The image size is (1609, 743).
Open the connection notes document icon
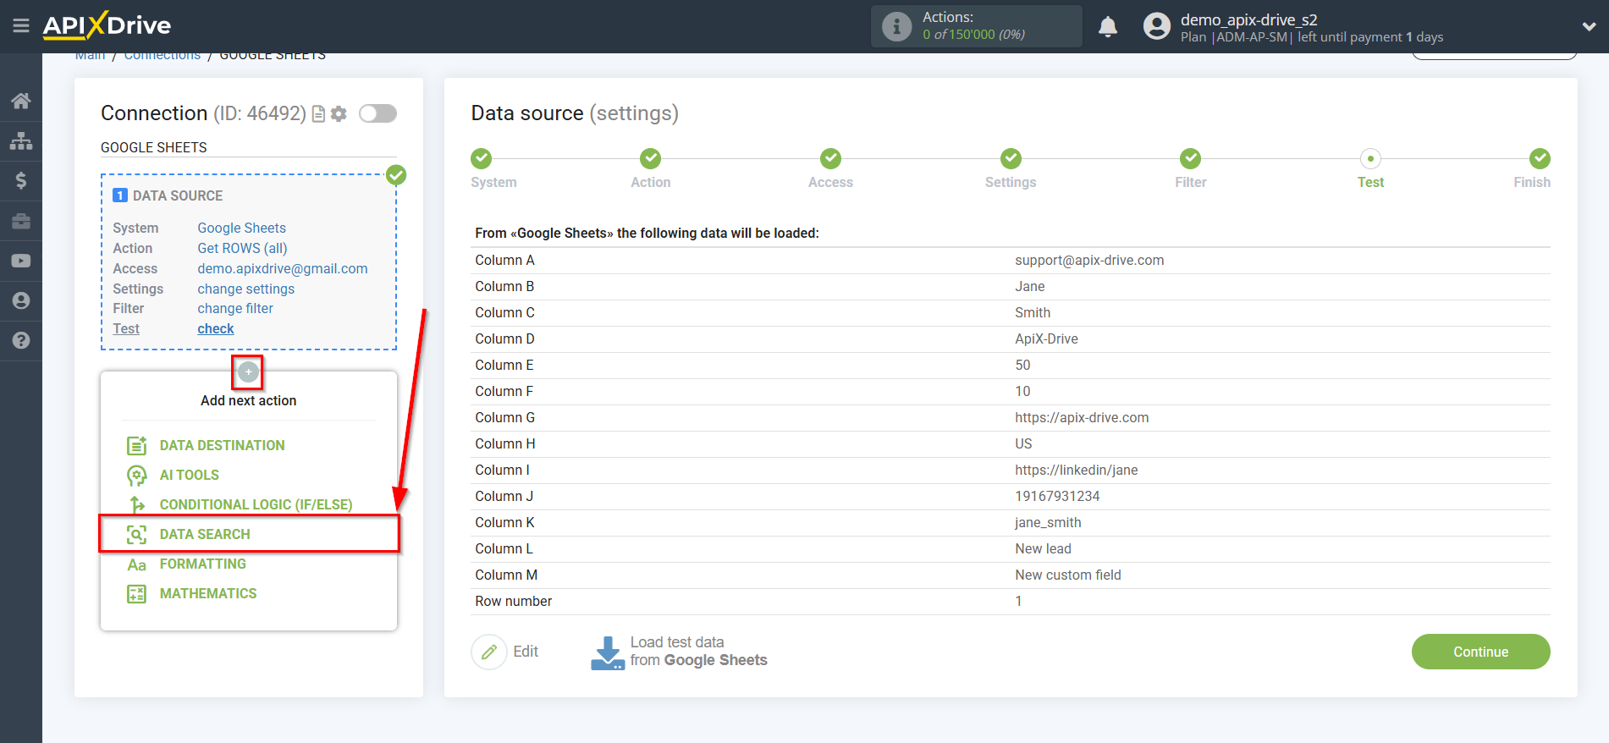coord(318,113)
